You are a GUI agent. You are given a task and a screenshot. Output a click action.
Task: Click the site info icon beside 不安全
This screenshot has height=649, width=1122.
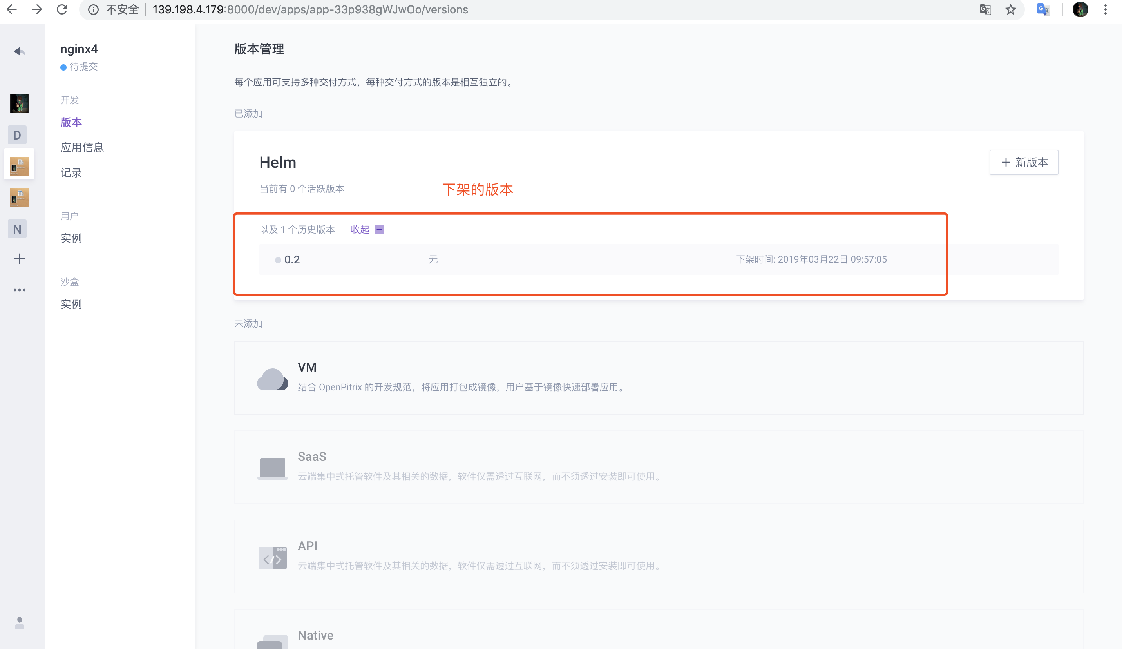pos(93,9)
